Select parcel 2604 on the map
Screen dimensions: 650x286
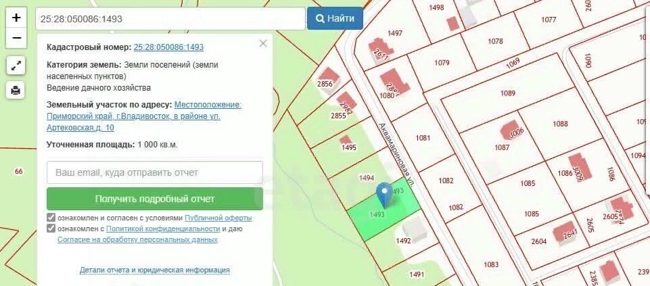coord(539,241)
